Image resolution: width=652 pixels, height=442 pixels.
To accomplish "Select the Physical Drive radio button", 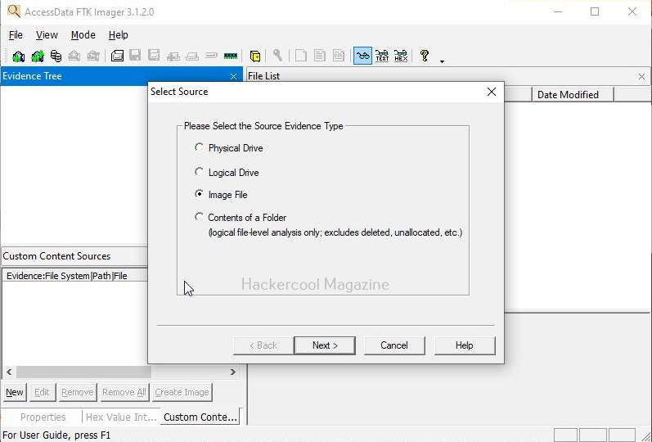I will click(x=199, y=148).
